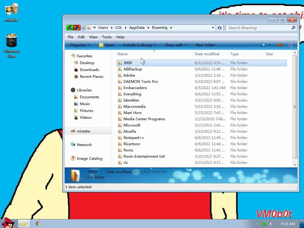Screen dimensions: 304x228
Task: Select the Ricartoon folder name
Action: 132,144
